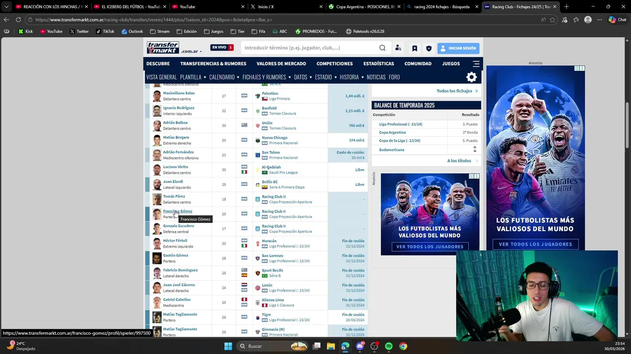Click the search magnifier icon

click(383, 48)
